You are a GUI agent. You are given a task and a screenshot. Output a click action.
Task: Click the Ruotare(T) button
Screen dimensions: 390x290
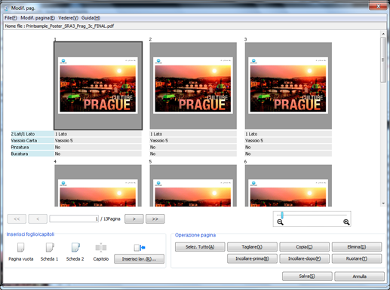click(357, 258)
